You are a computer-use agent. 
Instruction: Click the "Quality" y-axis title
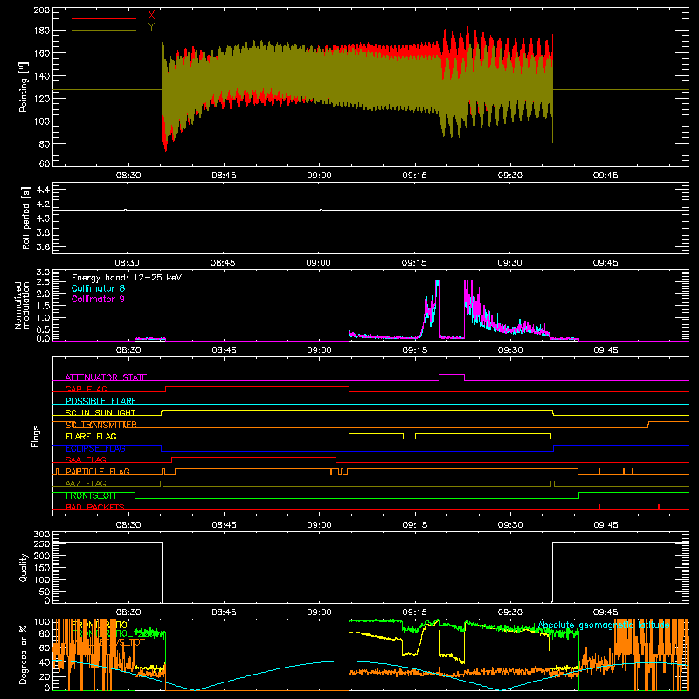tap(24, 567)
